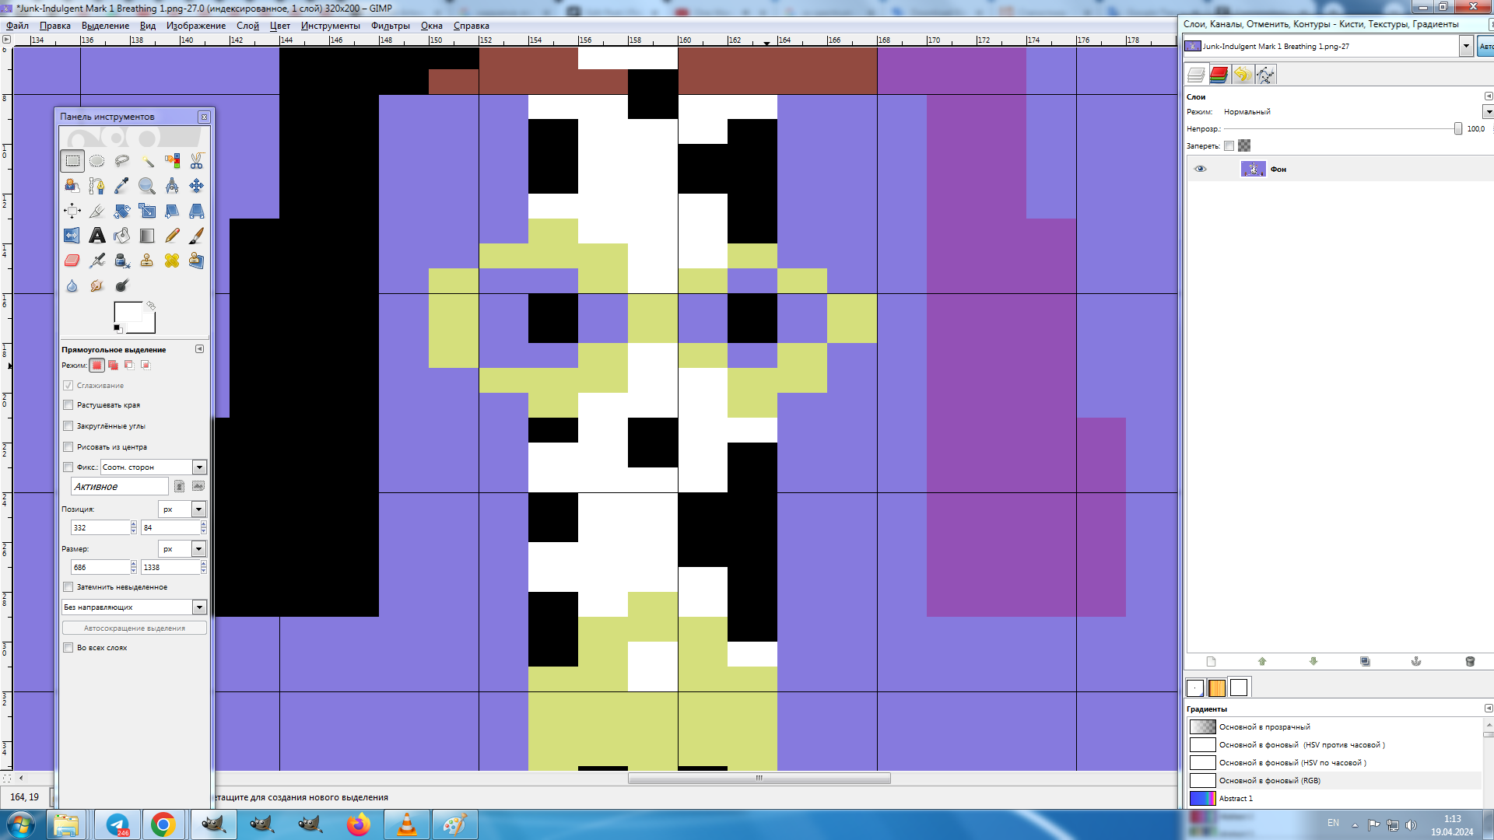The image size is (1494, 840).
Task: Open the Файл menu
Action: (x=17, y=26)
